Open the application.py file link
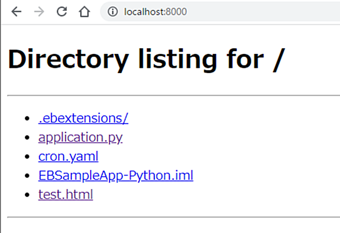Screen dimensions: 340x233 pyautogui.click(x=81, y=137)
